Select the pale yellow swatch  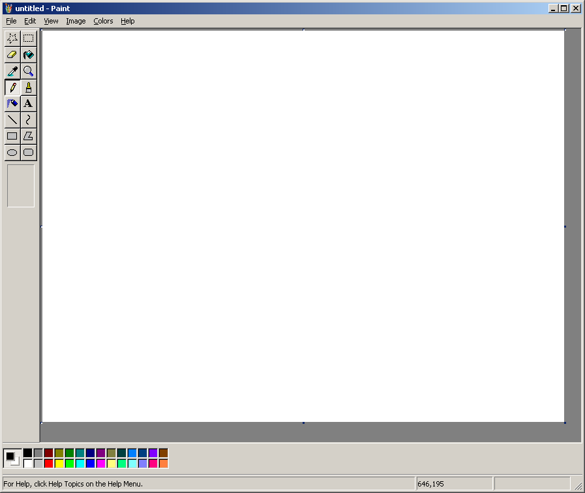(111, 464)
